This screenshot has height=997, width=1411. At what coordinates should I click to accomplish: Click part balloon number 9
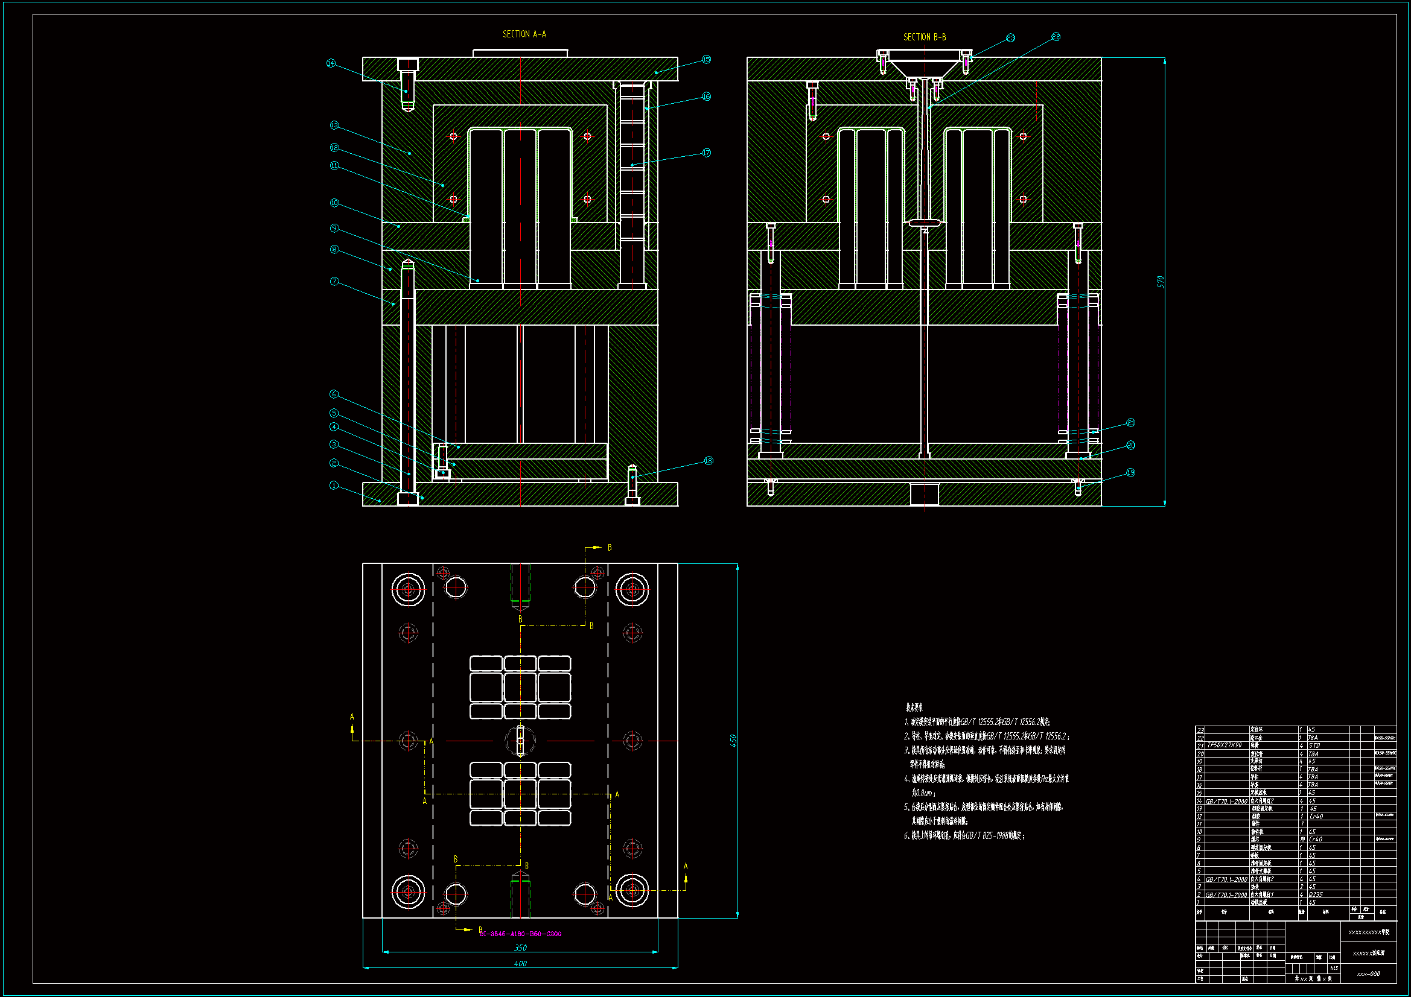334,228
